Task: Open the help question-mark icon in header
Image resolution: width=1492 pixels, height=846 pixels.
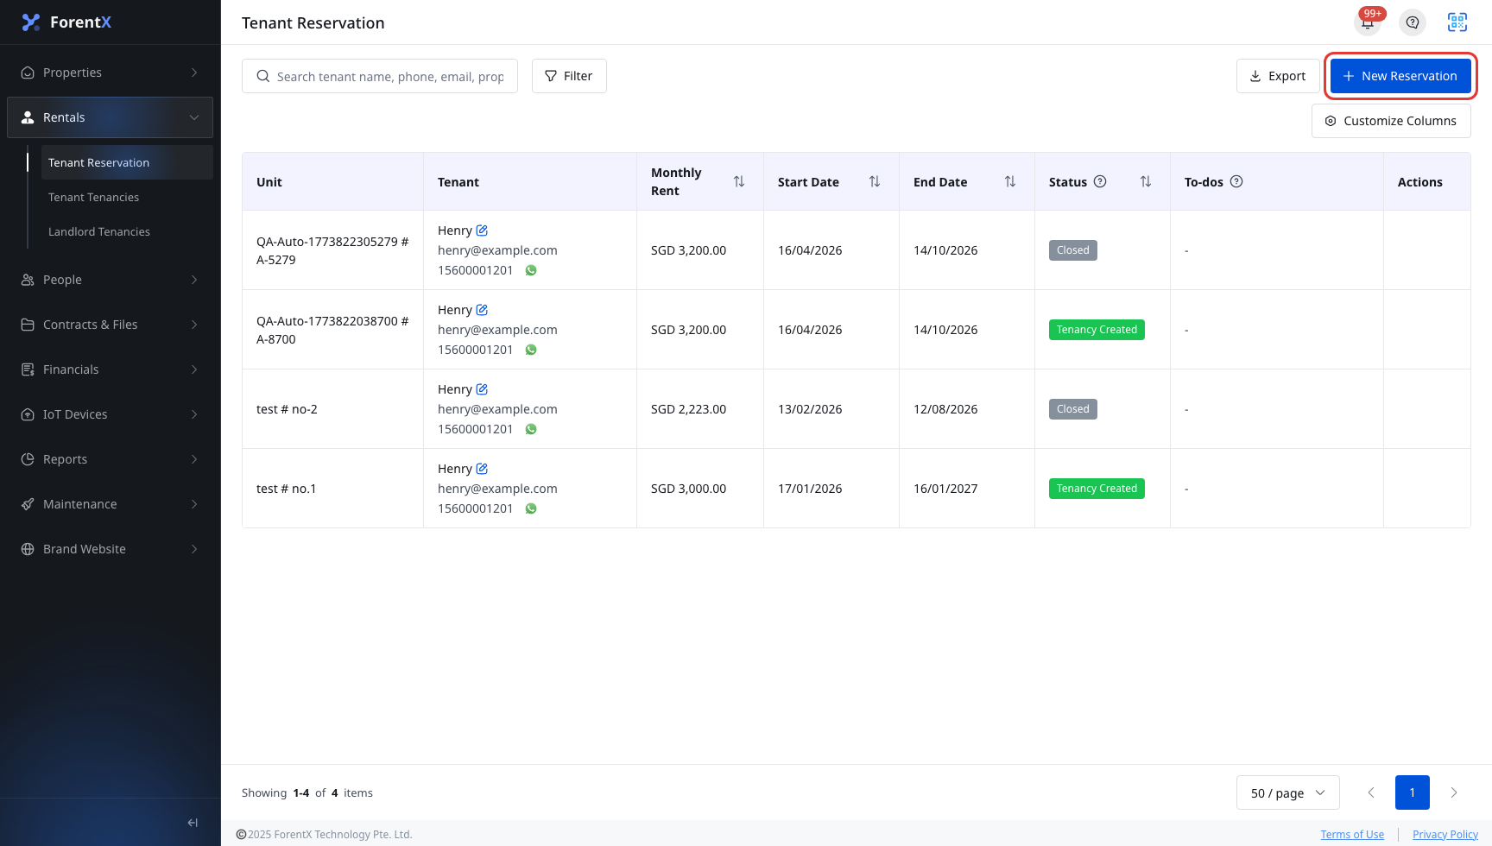Action: pyautogui.click(x=1413, y=22)
